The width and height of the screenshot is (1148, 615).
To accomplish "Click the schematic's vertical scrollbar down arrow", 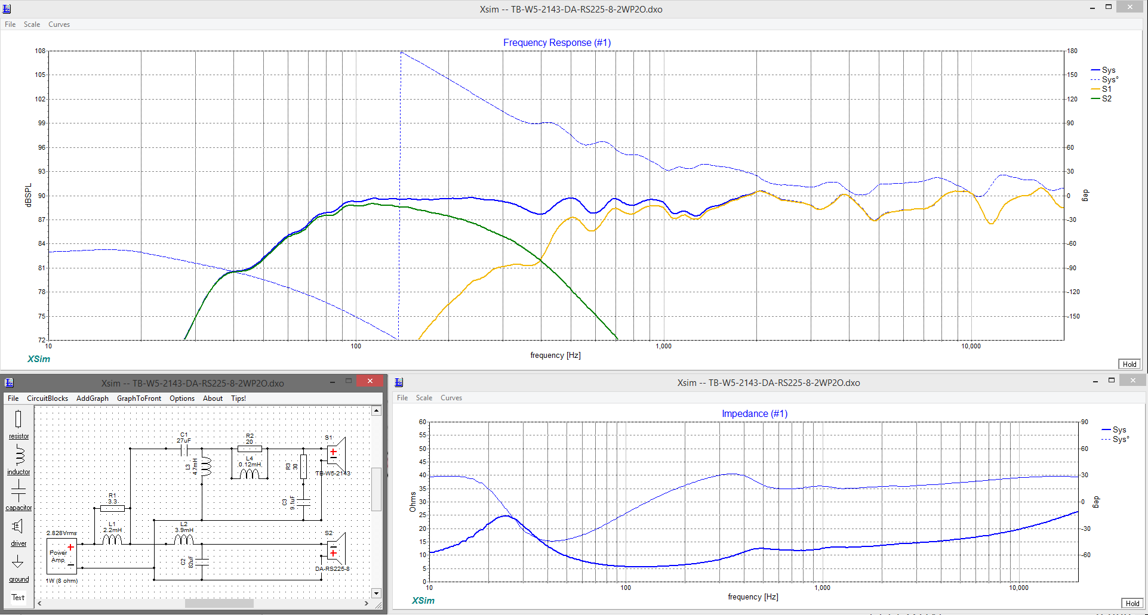I will pos(376,594).
